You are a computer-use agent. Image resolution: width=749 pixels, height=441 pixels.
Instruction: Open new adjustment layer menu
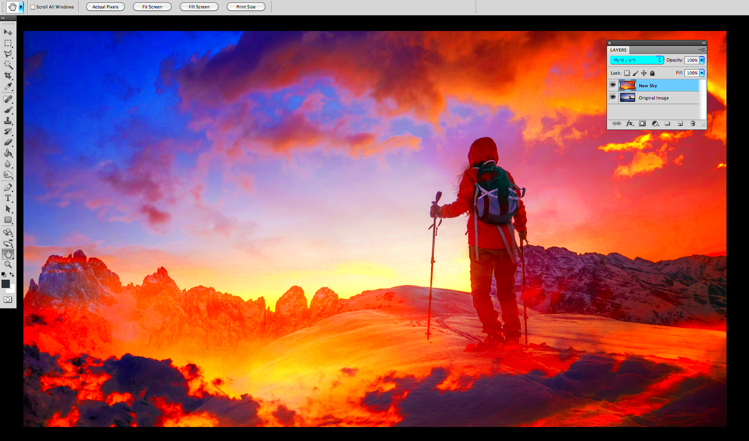point(655,123)
